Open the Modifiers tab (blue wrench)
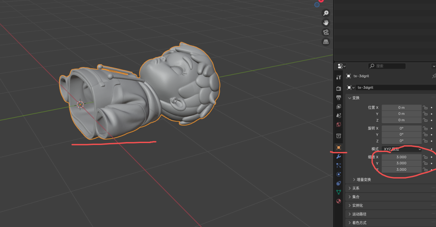 (338, 157)
